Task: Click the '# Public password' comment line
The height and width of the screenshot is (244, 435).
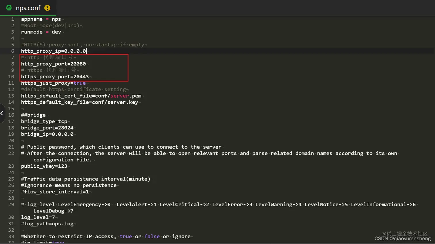Action: pos(121,147)
